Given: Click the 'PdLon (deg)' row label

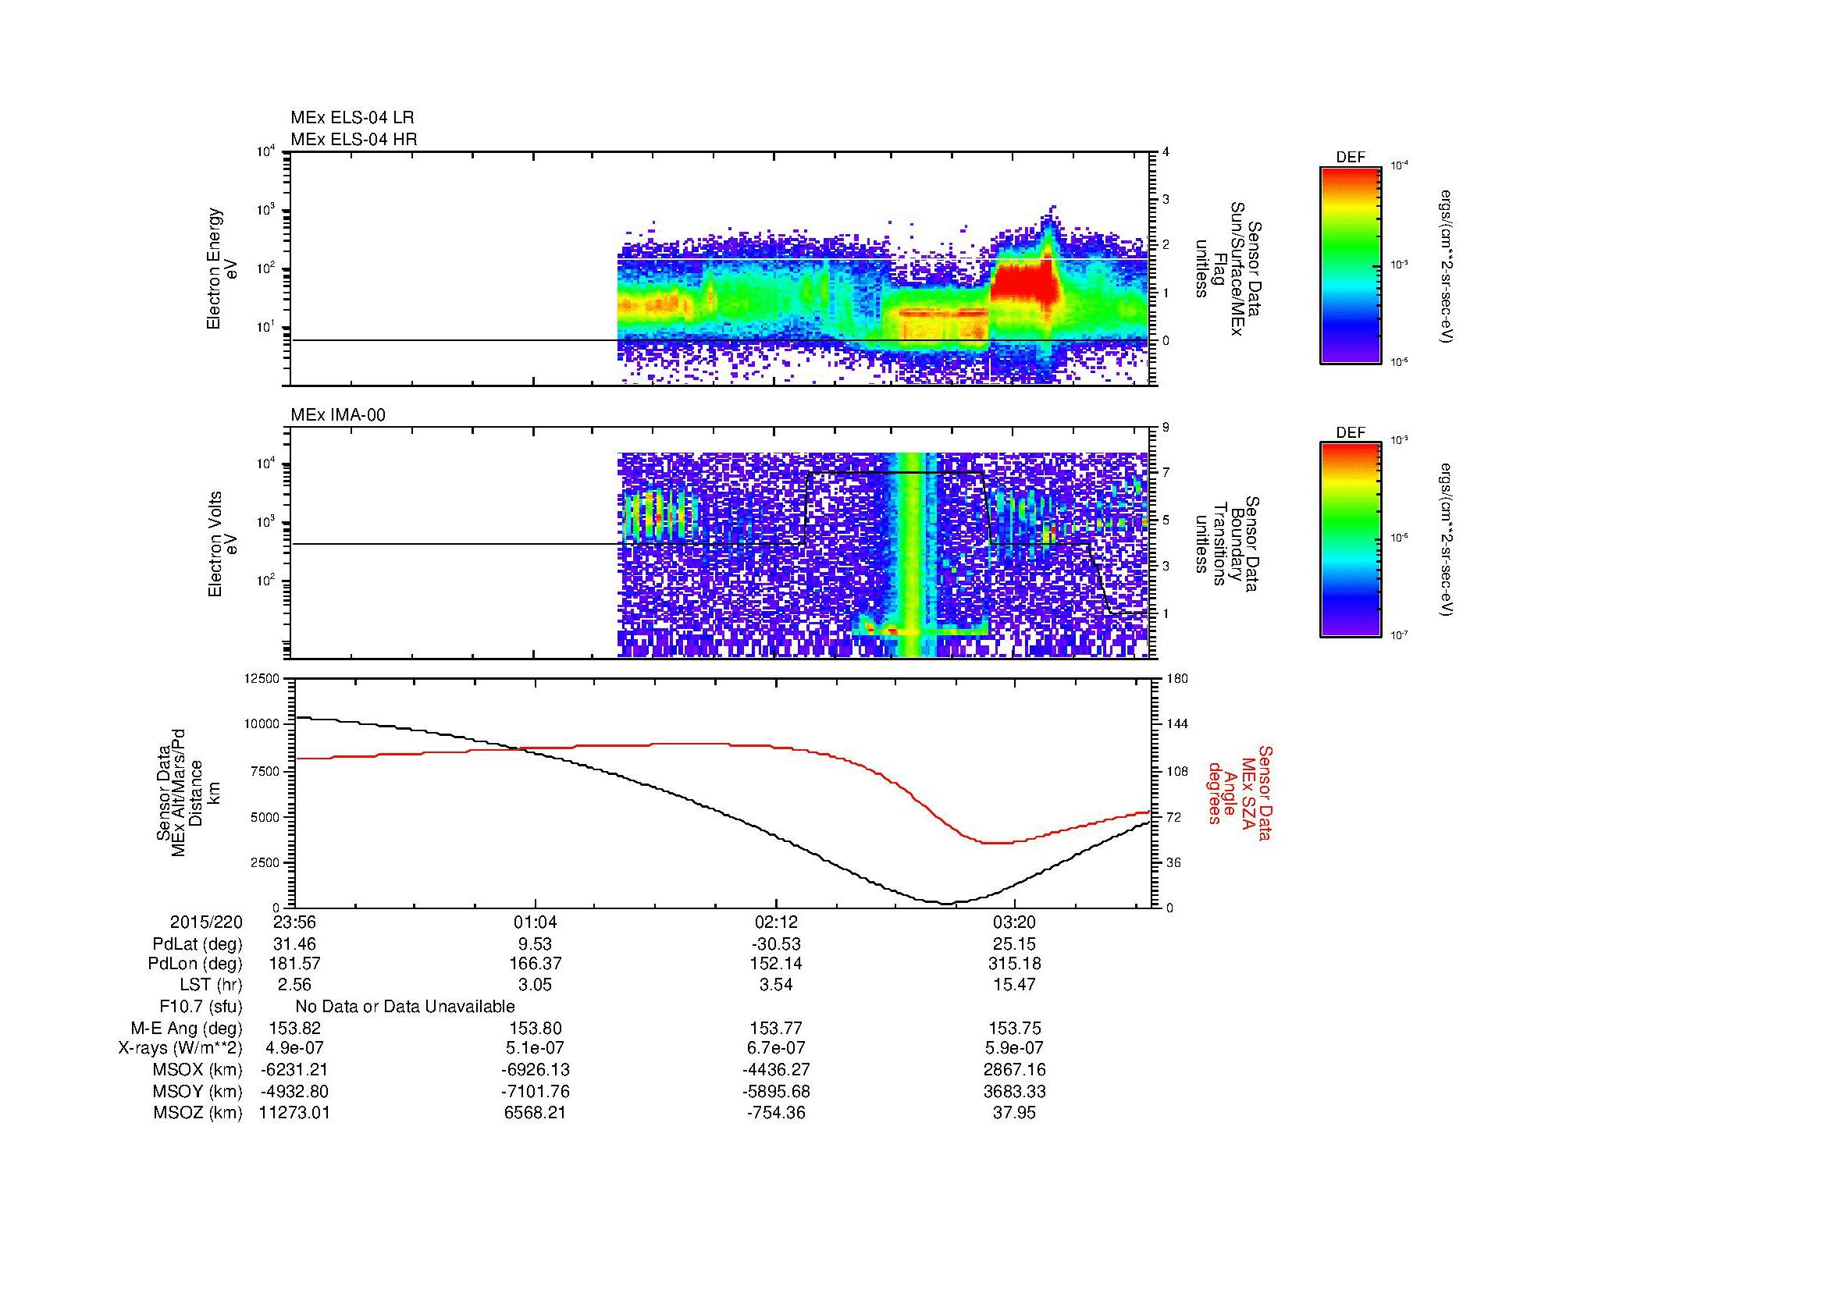Looking at the screenshot, I should tap(195, 964).
